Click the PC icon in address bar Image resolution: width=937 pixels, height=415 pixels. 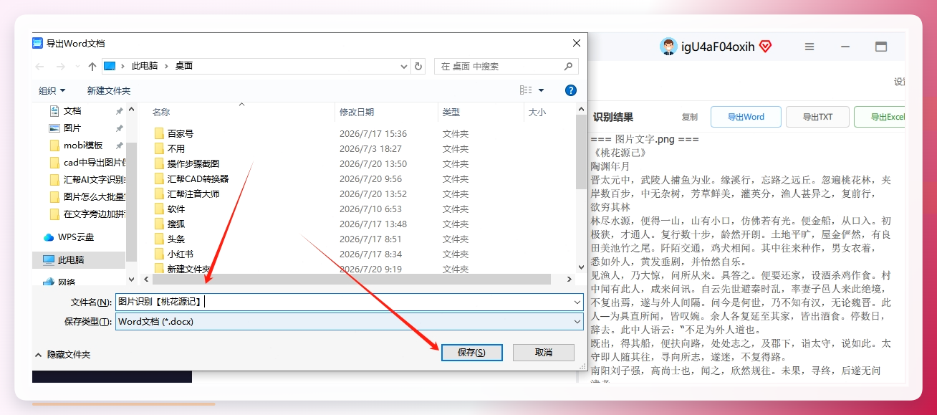[x=110, y=66]
